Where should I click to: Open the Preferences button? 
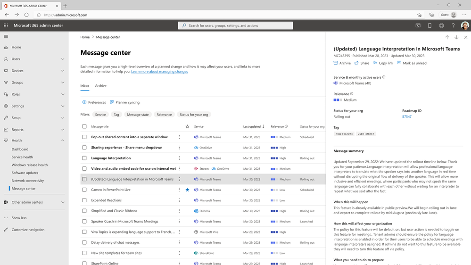pyautogui.click(x=94, y=102)
